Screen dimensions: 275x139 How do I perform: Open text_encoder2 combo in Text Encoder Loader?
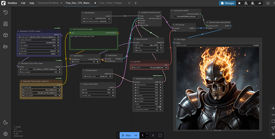click(x=41, y=93)
